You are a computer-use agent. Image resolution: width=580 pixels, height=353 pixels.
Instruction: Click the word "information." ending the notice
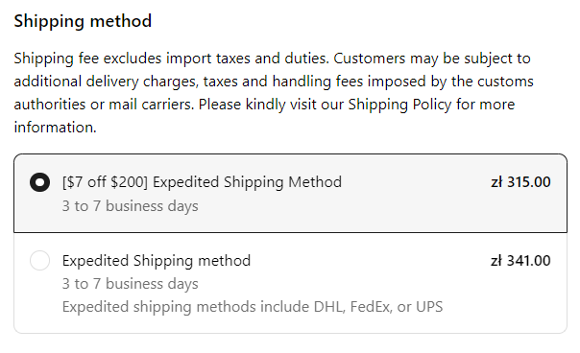point(55,128)
